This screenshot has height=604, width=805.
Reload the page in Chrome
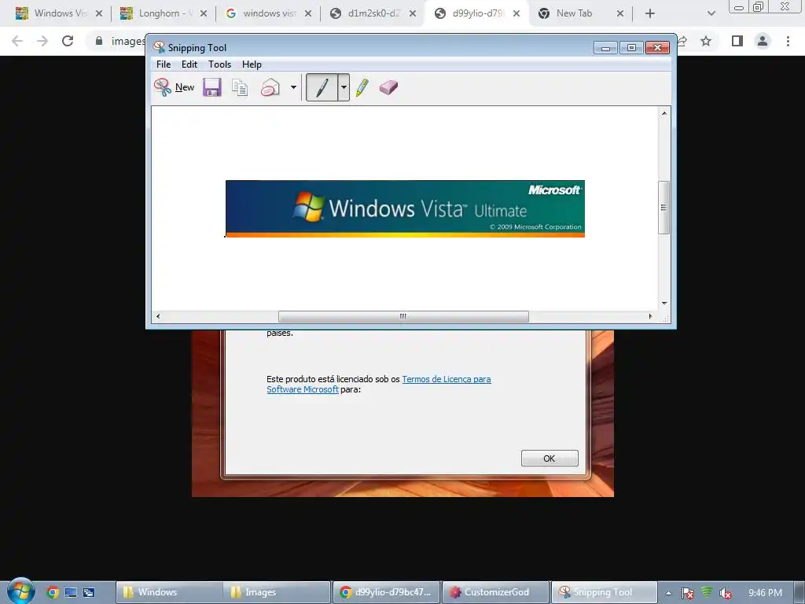coord(68,41)
